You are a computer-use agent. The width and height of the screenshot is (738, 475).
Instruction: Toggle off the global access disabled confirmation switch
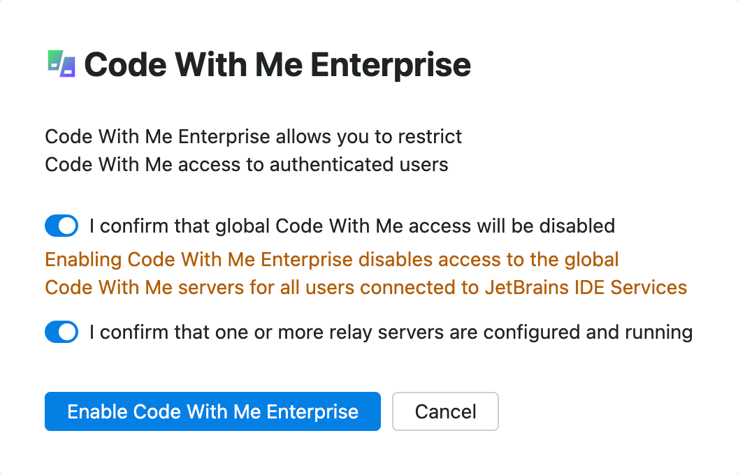point(61,226)
